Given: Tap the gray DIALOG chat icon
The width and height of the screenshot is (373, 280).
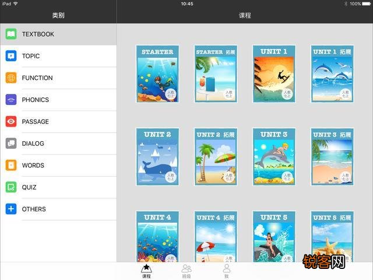Looking at the screenshot, I should (x=11, y=143).
